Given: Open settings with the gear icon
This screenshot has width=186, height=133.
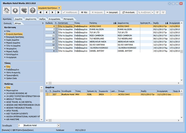Looking at the screenshot, I should [16, 10].
